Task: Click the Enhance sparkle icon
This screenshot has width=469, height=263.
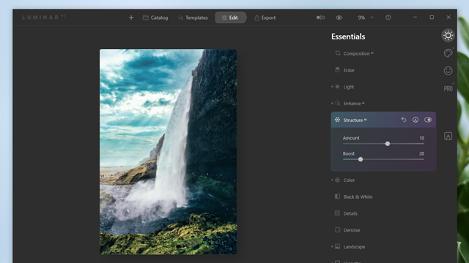Action: click(337, 103)
